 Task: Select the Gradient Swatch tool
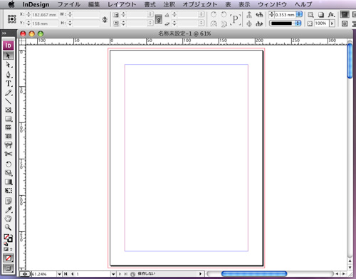tap(8, 182)
